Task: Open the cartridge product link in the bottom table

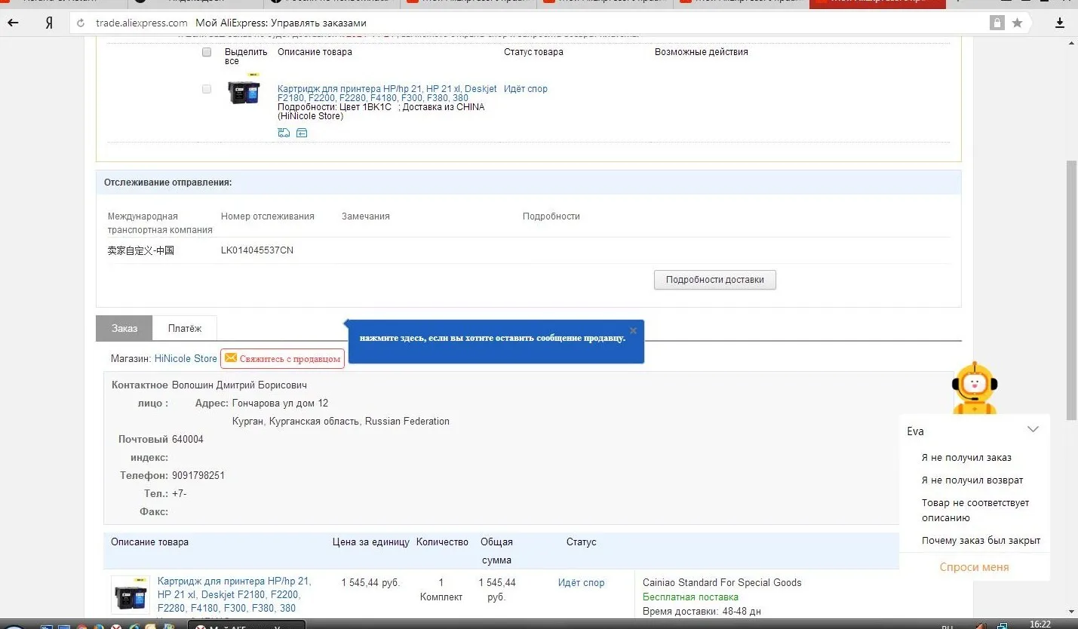Action: tap(234, 594)
